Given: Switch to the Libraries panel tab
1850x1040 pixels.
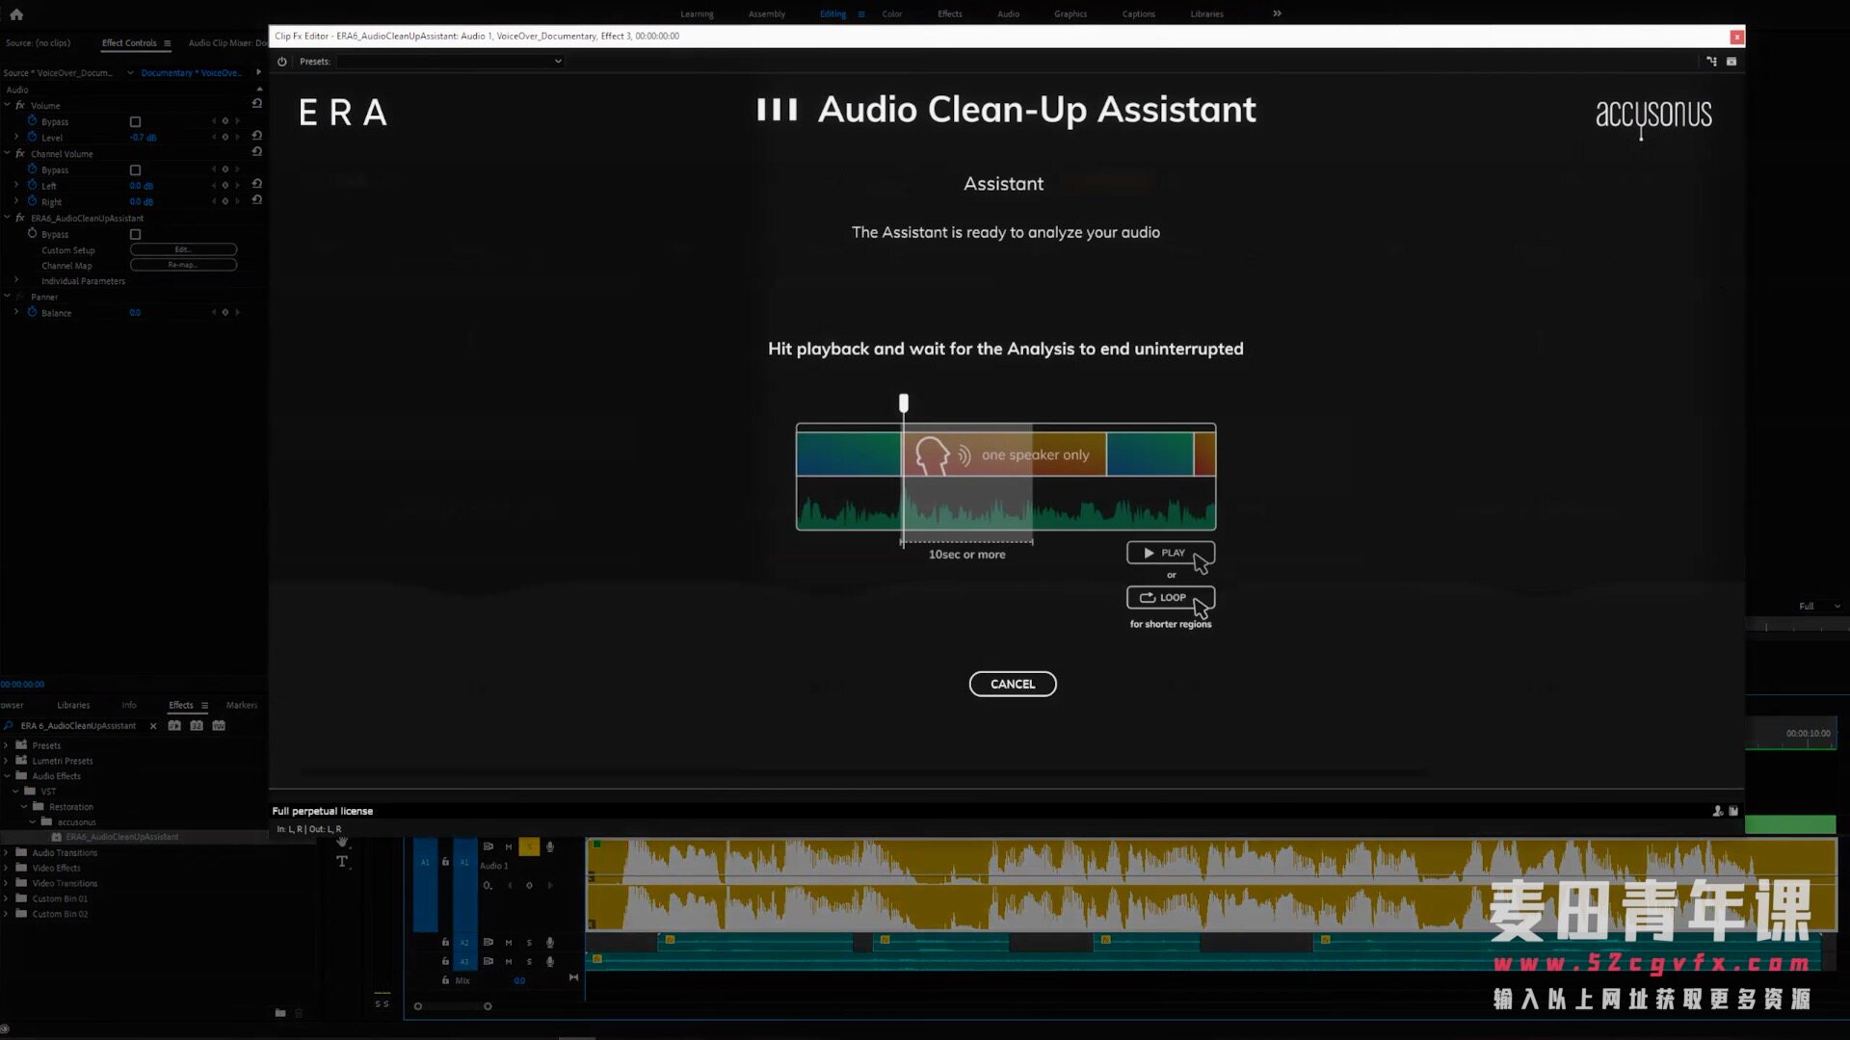Looking at the screenshot, I should (x=73, y=706).
